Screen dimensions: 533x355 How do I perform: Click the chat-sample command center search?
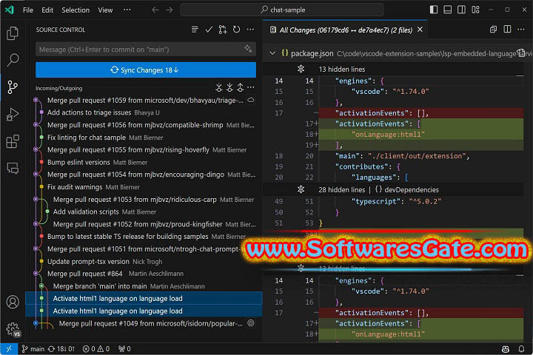[x=282, y=10]
